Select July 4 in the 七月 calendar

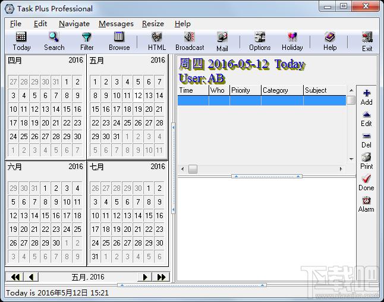[x=106, y=202]
